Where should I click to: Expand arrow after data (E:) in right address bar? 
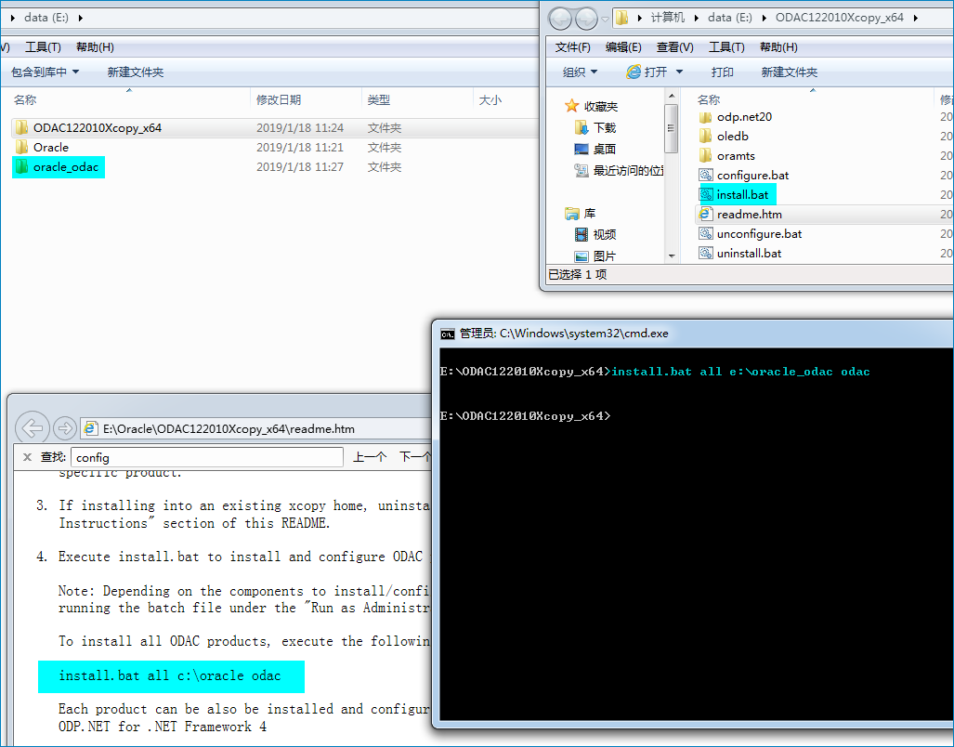pyautogui.click(x=764, y=18)
